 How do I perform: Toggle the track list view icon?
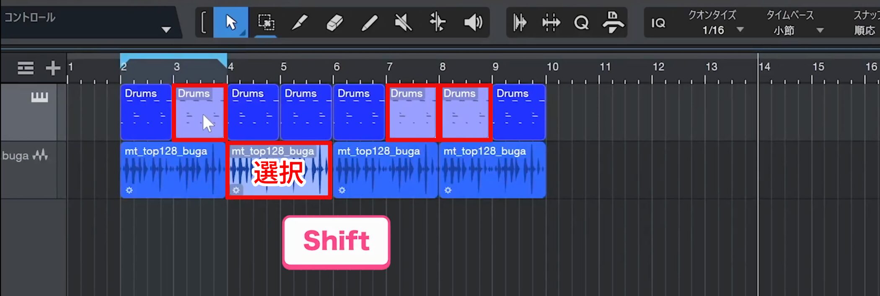26,68
